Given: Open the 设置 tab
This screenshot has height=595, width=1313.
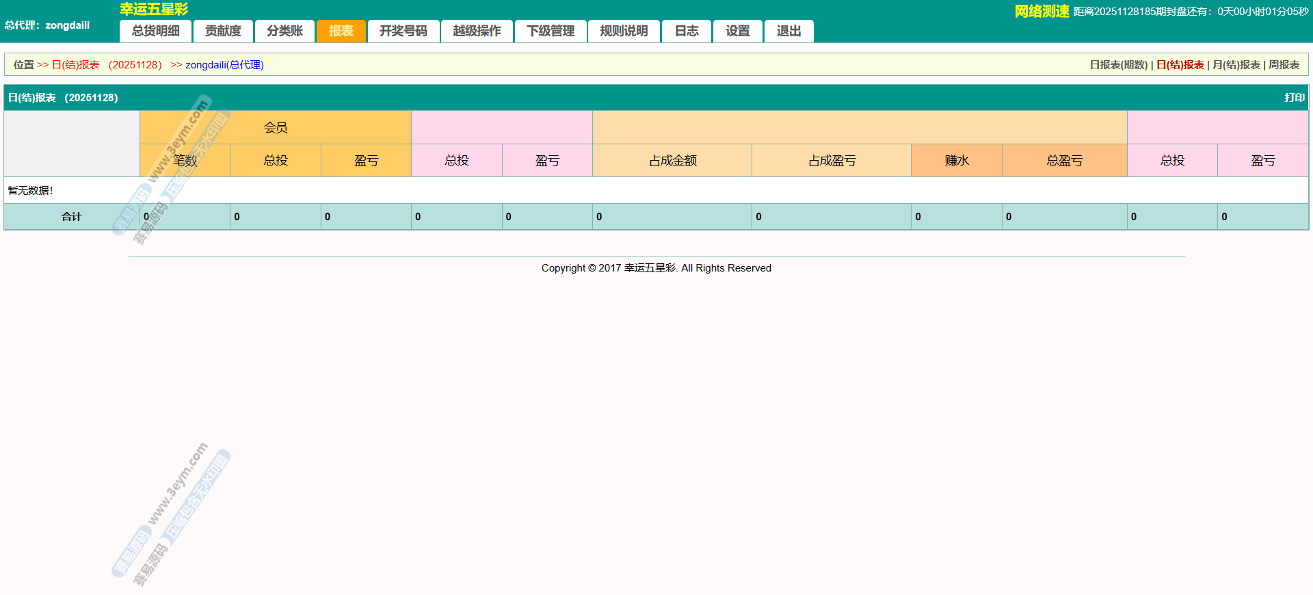Looking at the screenshot, I should 737,31.
